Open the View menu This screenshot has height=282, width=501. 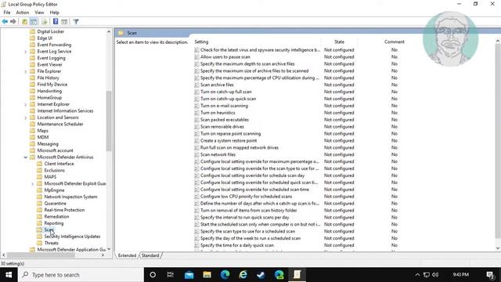[x=39, y=13]
